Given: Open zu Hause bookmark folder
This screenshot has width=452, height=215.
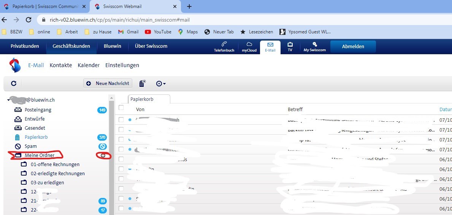Looking at the screenshot, I should 98,32.
